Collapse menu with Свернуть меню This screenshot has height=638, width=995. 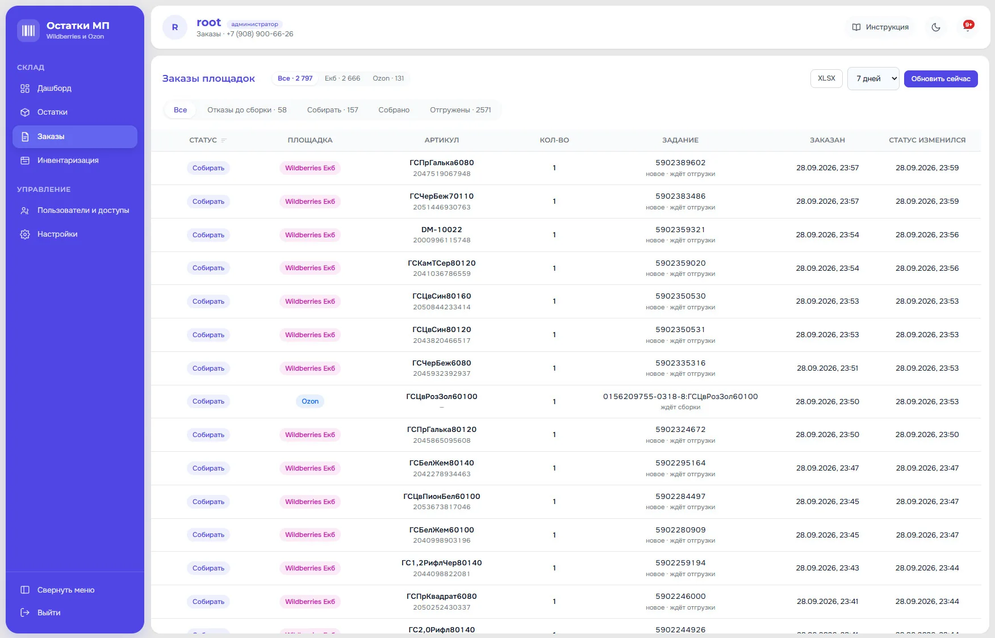[75, 590]
